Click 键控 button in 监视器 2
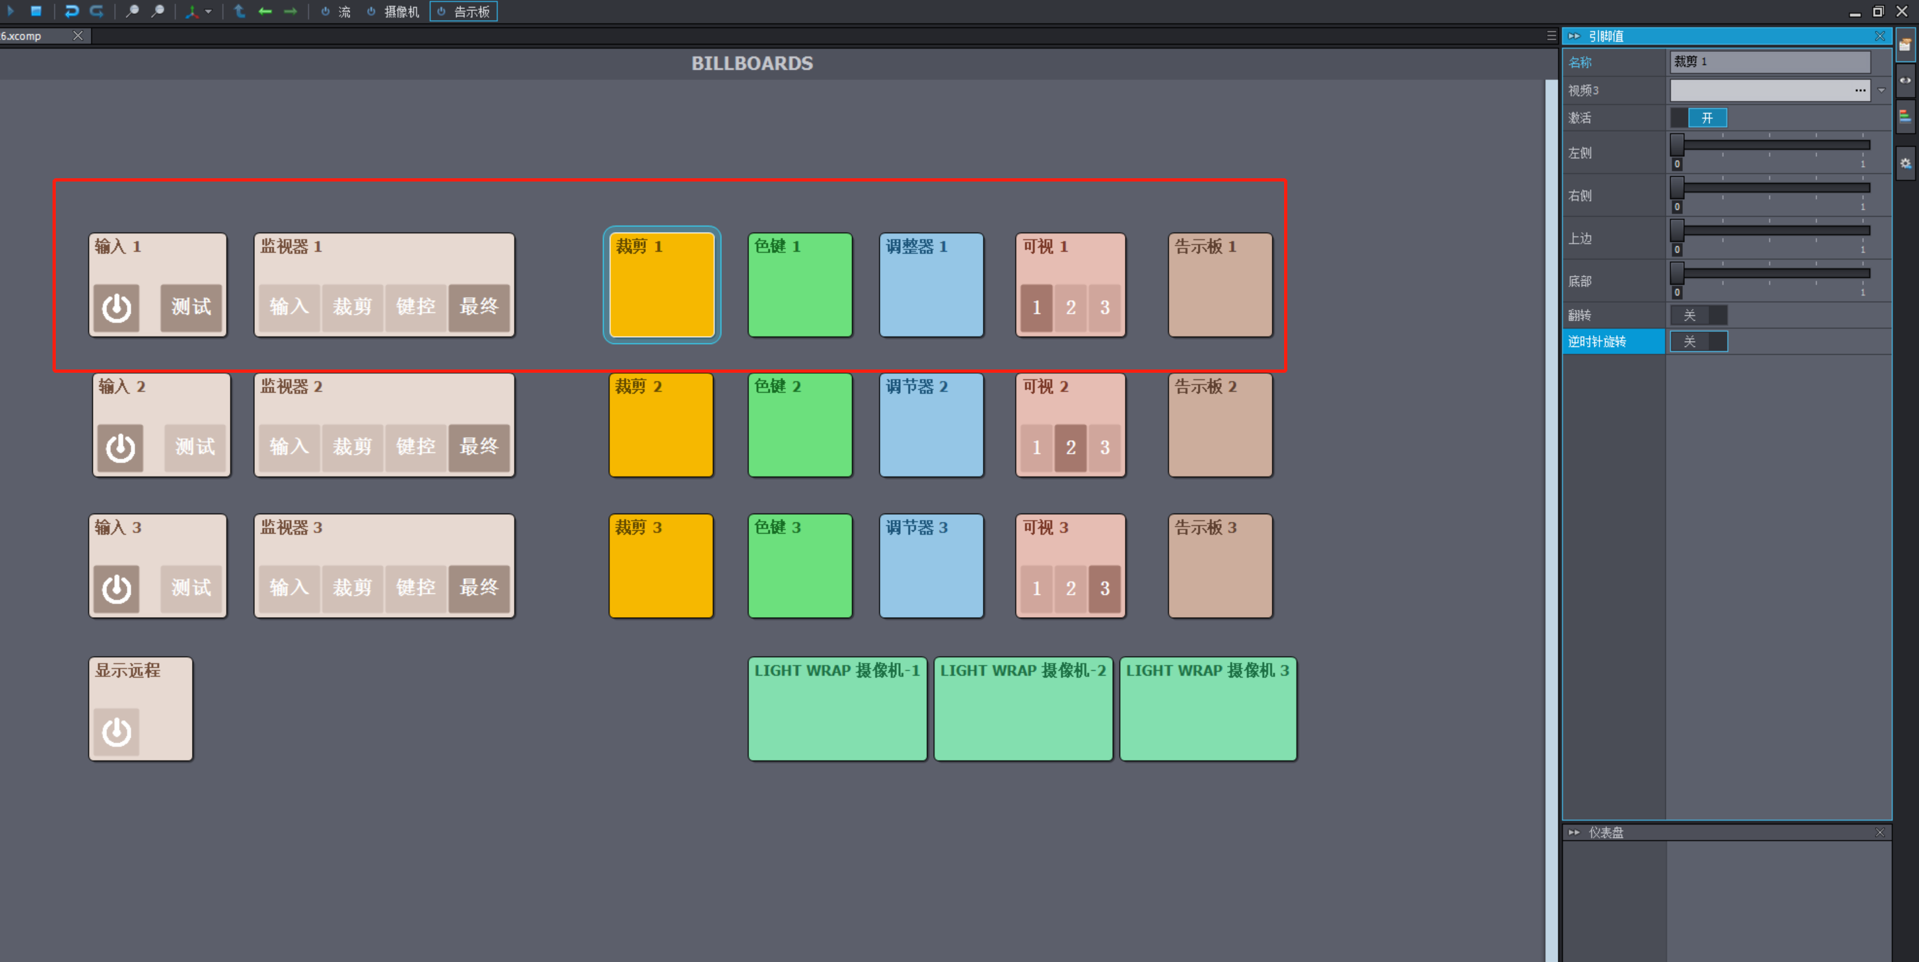This screenshot has width=1919, height=962. (415, 447)
